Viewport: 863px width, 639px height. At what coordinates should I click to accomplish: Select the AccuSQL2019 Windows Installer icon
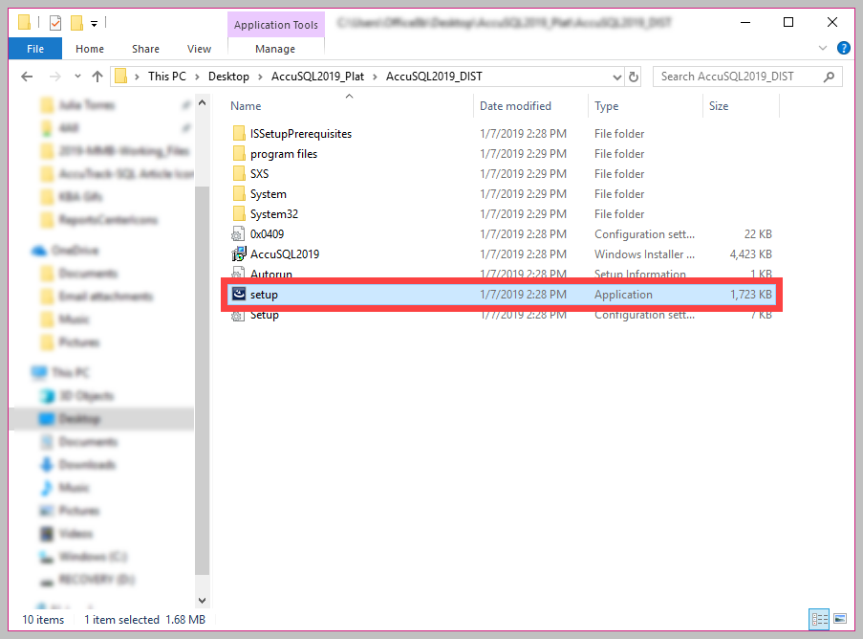[x=238, y=253]
